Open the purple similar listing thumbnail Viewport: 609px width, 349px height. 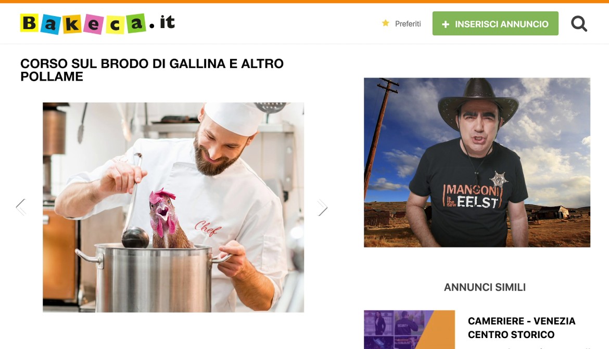(409, 330)
